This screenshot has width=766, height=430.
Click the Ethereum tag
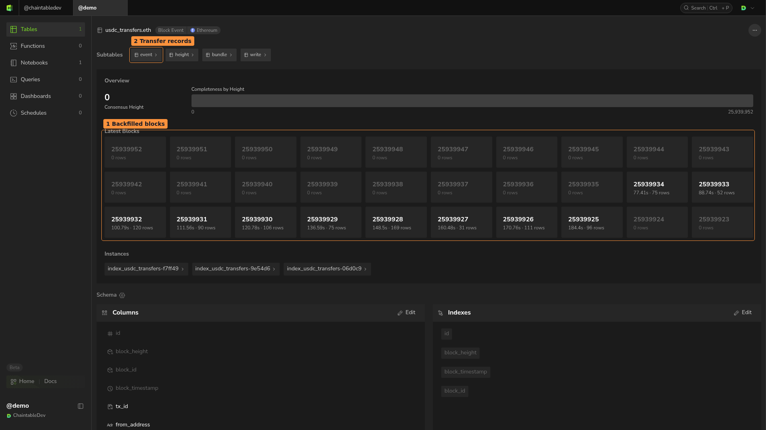pos(204,30)
